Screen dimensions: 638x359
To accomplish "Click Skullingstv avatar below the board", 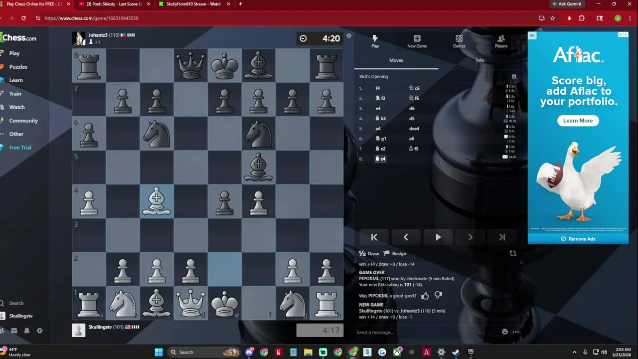I will (79, 330).
